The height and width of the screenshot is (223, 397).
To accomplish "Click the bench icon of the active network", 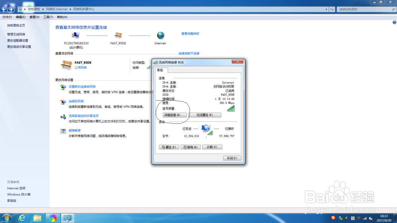I will coord(66,65).
